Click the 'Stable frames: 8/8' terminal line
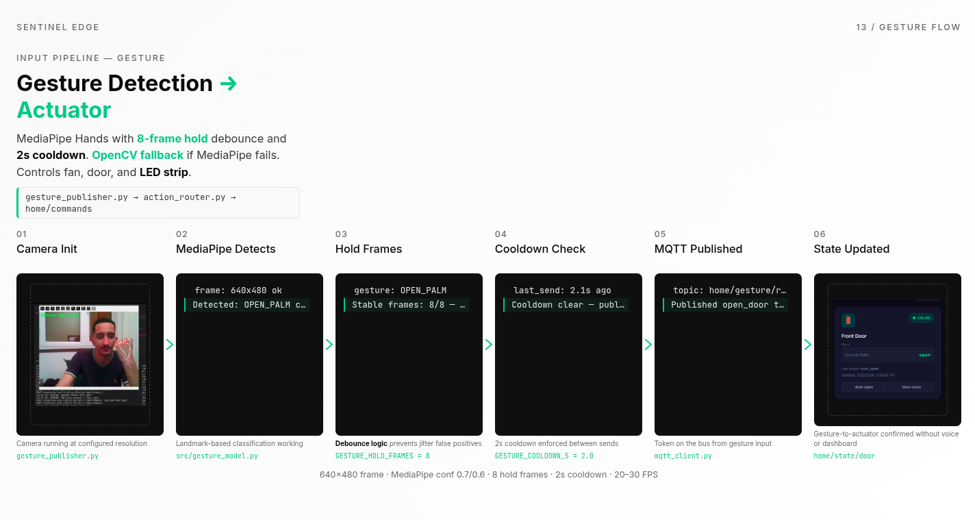The height and width of the screenshot is (520, 975). [x=407, y=305]
